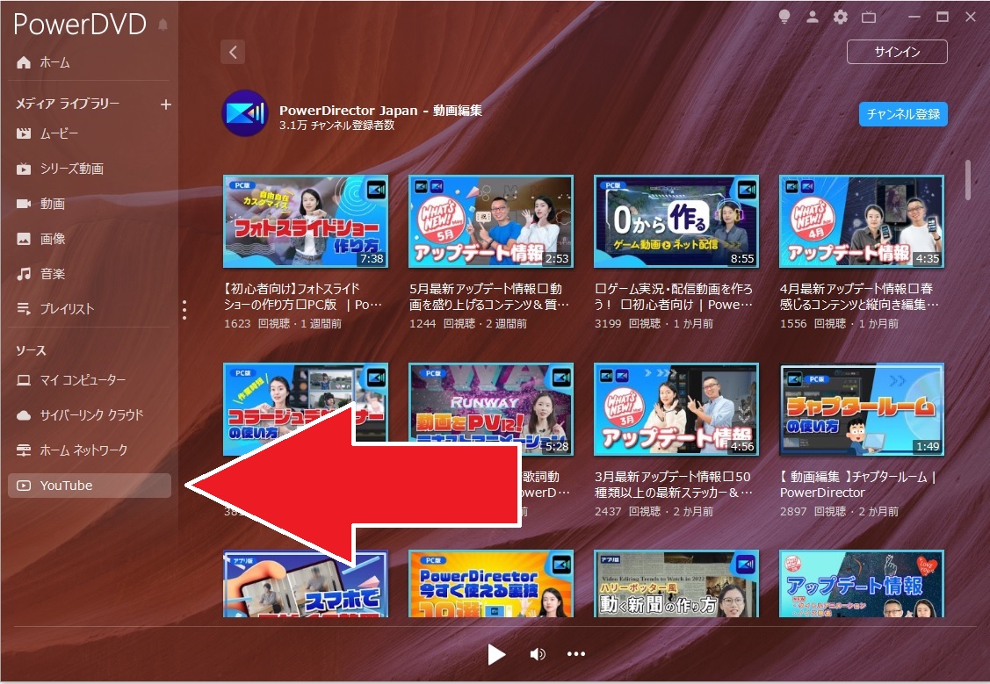The width and height of the screenshot is (990, 684).
Task: Select YouTube in the sidebar
Action: pyautogui.click(x=90, y=486)
